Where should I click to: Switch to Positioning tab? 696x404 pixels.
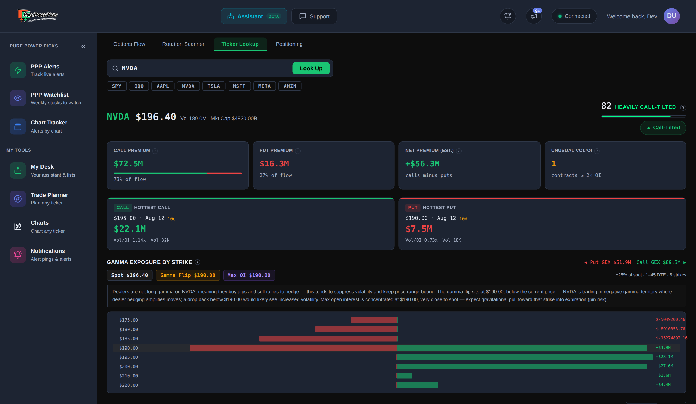point(289,44)
